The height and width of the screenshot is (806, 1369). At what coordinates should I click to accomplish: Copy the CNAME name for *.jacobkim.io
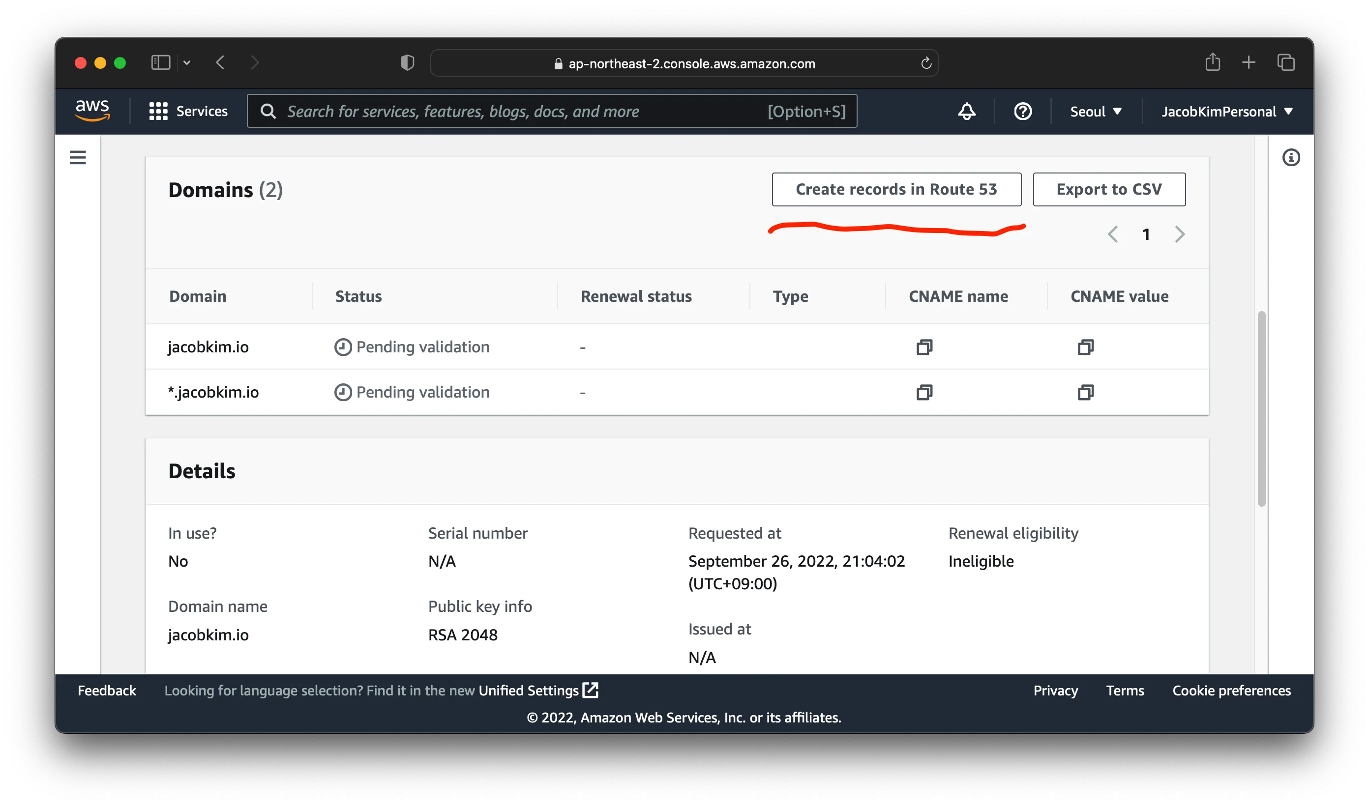924,392
